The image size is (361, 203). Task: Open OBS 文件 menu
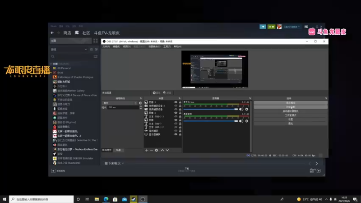[x=106, y=46]
